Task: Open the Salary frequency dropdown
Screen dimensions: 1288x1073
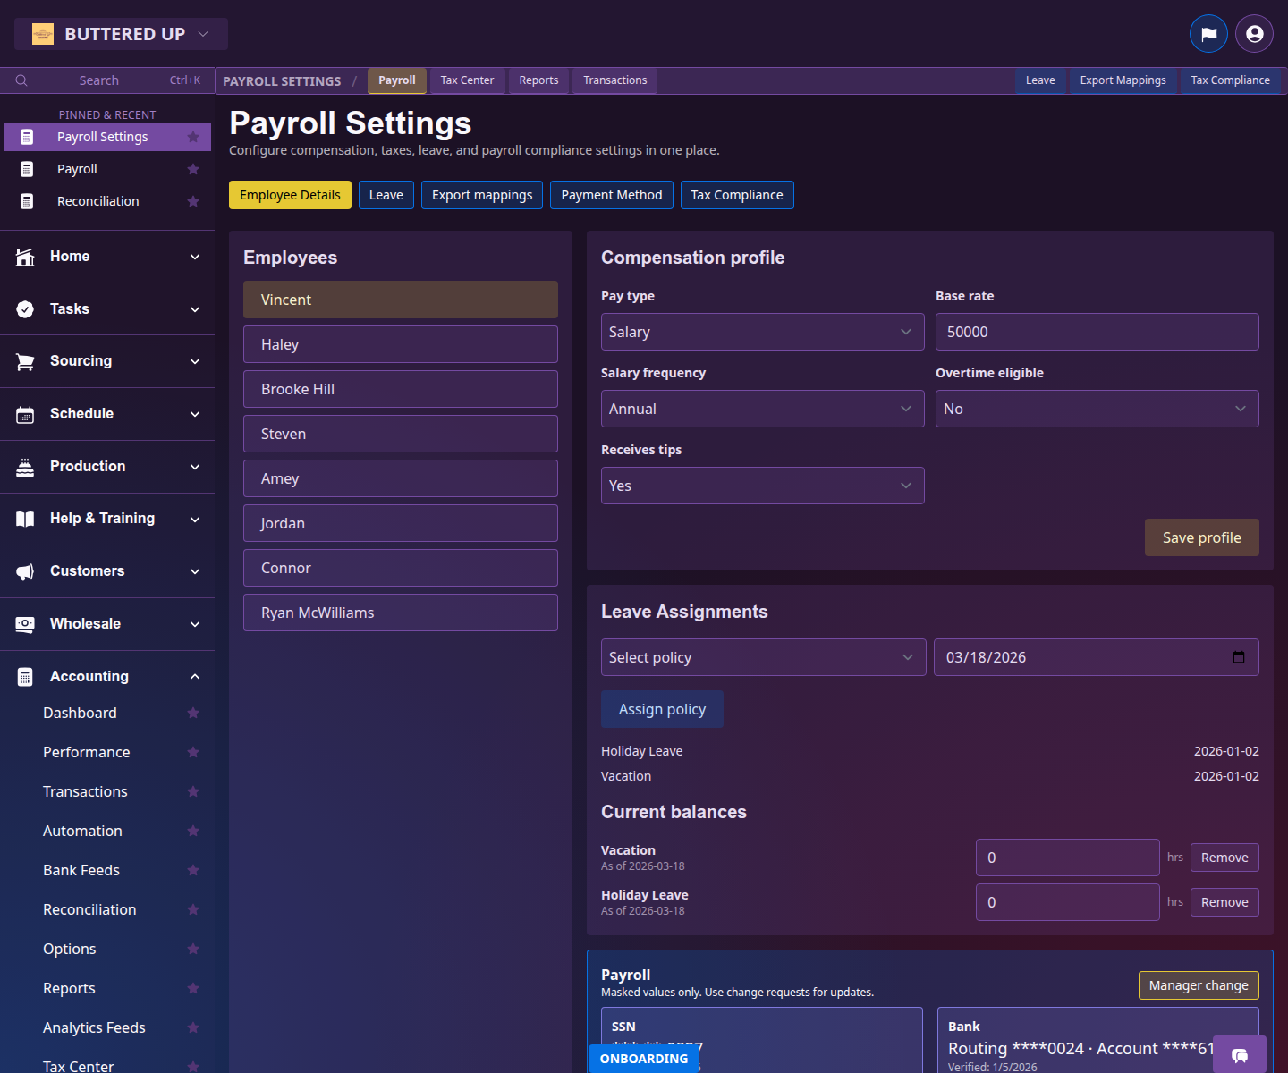Action: click(x=762, y=409)
